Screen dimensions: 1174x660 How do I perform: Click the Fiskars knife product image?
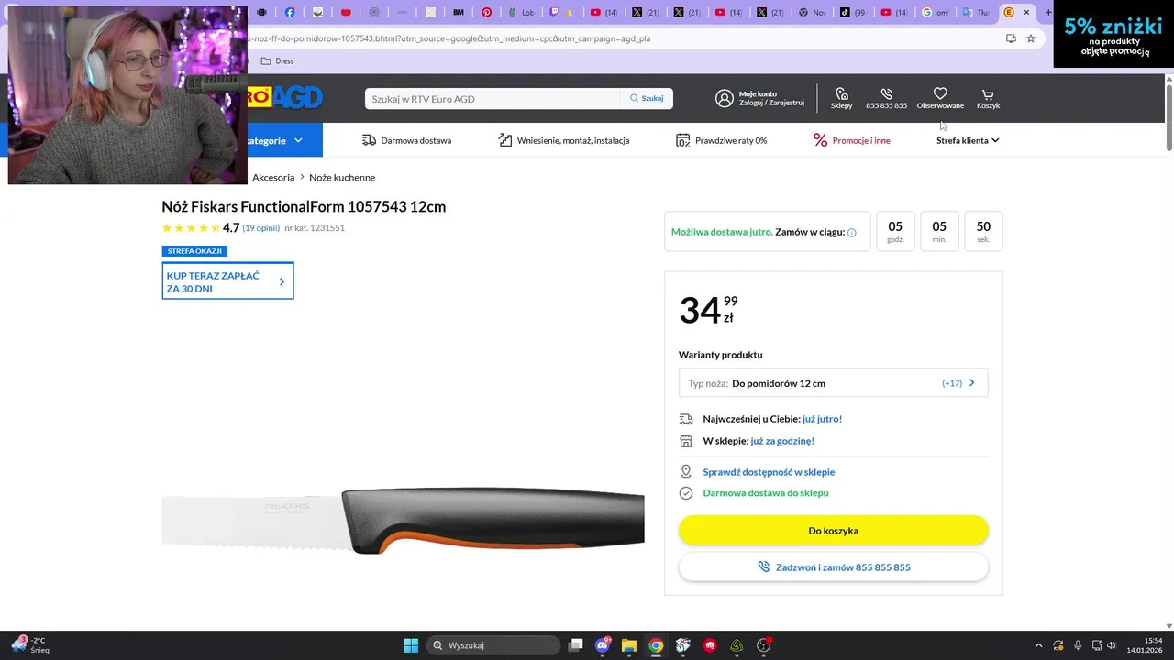pos(403,520)
